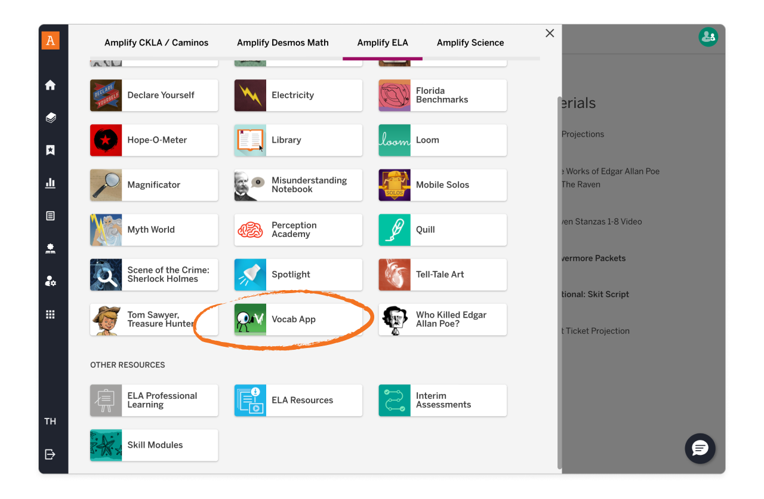Click the green account icon top right
Image resolution: width=764 pixels, height=499 pixels.
tap(708, 36)
